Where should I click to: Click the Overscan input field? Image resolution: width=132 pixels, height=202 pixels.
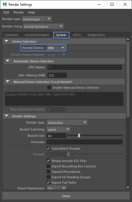pos(85,142)
